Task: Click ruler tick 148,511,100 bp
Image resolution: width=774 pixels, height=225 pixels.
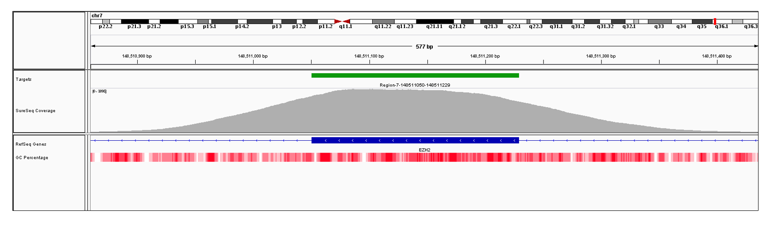Action: tap(369, 56)
